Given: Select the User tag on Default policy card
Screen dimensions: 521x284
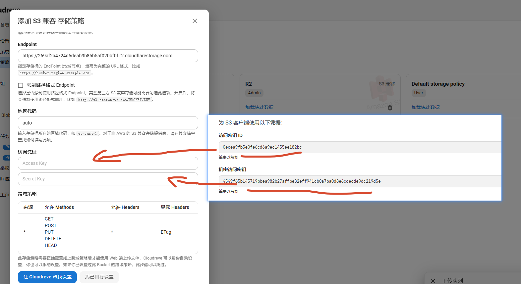Looking at the screenshot, I should click(419, 93).
